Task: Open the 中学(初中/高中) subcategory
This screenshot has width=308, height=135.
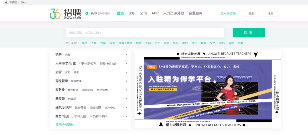Action: click(99, 117)
